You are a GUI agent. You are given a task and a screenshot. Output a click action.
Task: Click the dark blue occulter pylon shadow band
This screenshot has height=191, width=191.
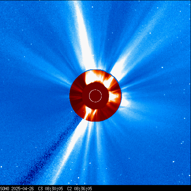pos(50,152)
